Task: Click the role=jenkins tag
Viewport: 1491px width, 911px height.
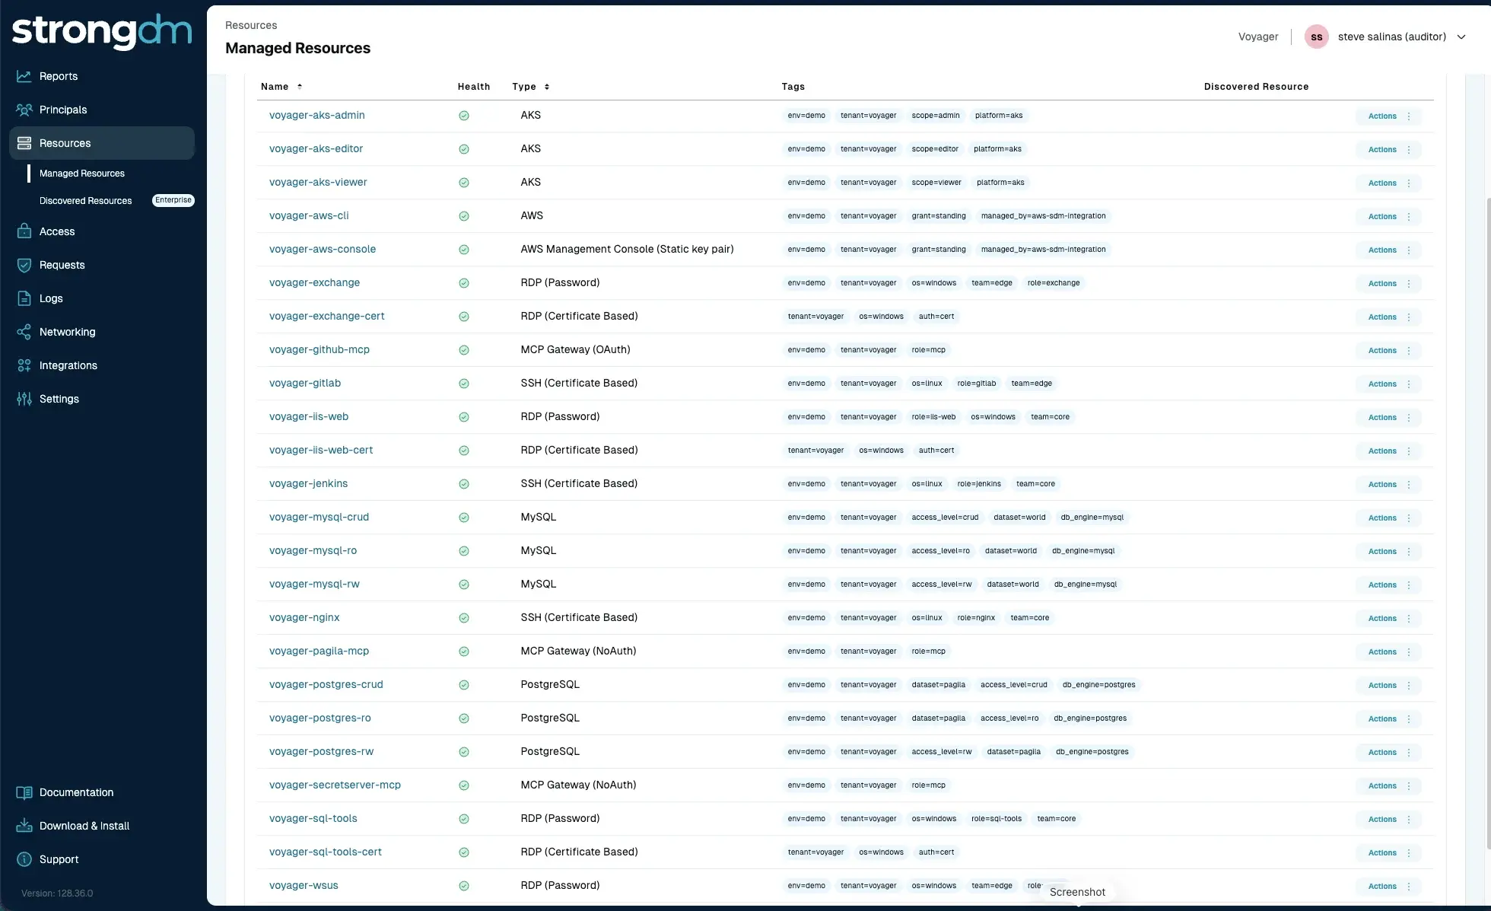Action: pyautogui.click(x=979, y=484)
